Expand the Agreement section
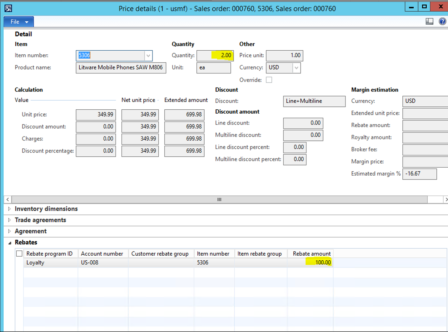 tap(30, 231)
